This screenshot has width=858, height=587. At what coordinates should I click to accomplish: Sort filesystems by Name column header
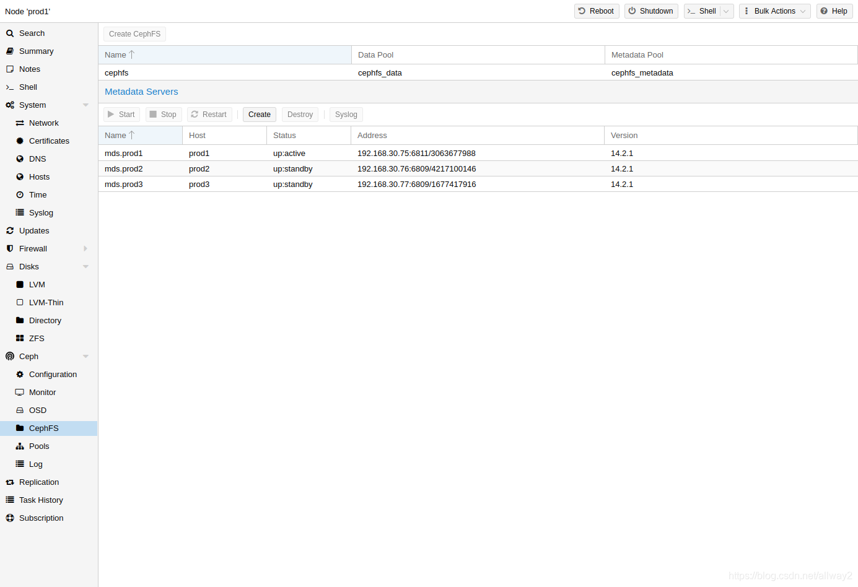(225, 55)
